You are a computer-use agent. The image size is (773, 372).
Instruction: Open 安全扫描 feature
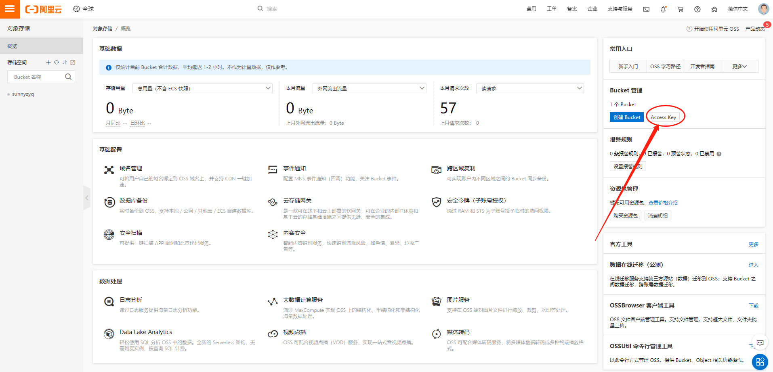pyautogui.click(x=131, y=233)
